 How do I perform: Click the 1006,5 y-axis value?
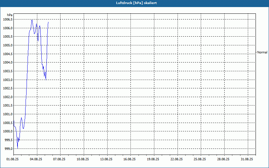(8, 19)
